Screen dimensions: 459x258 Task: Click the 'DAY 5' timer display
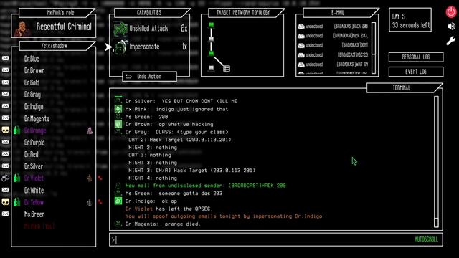(x=410, y=20)
